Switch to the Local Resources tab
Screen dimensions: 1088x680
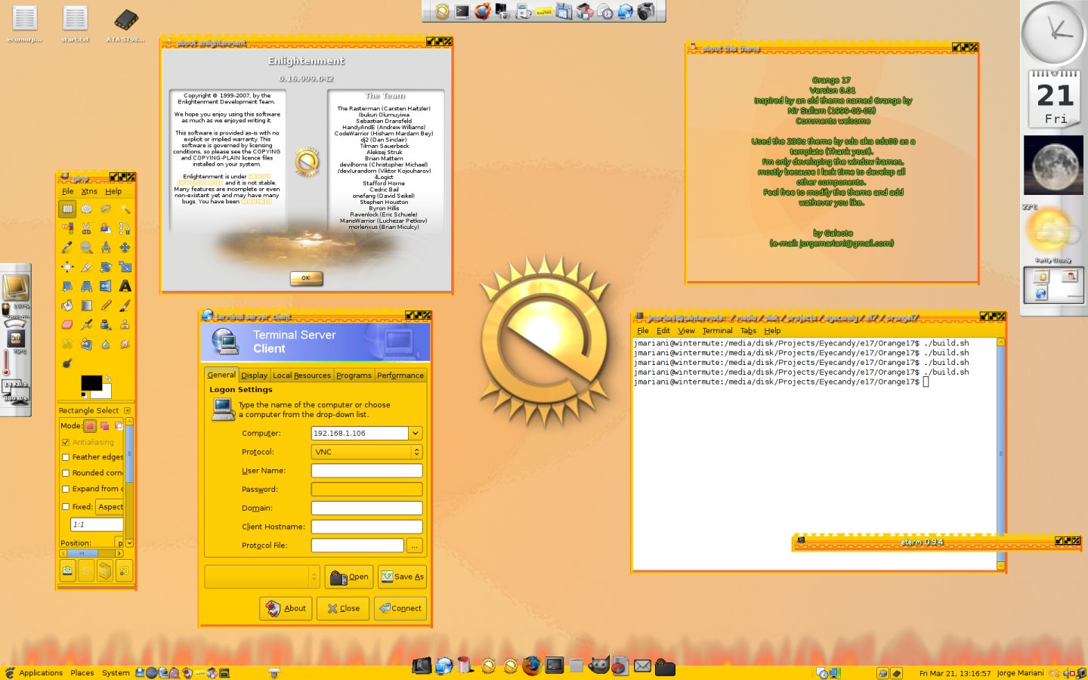click(x=301, y=376)
